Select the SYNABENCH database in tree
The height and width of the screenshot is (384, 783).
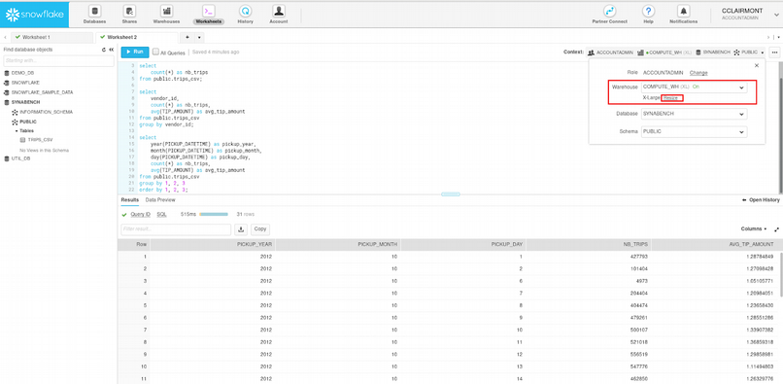tap(25, 102)
